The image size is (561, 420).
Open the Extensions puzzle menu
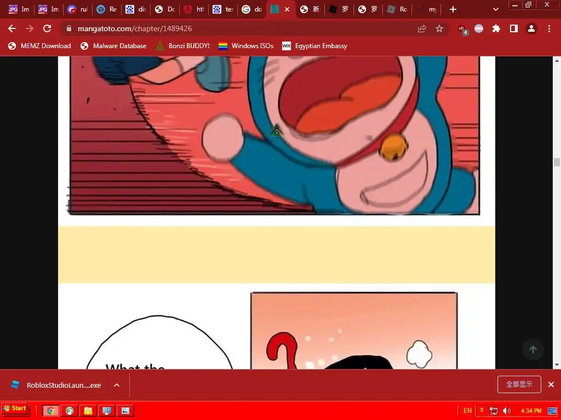(496, 28)
